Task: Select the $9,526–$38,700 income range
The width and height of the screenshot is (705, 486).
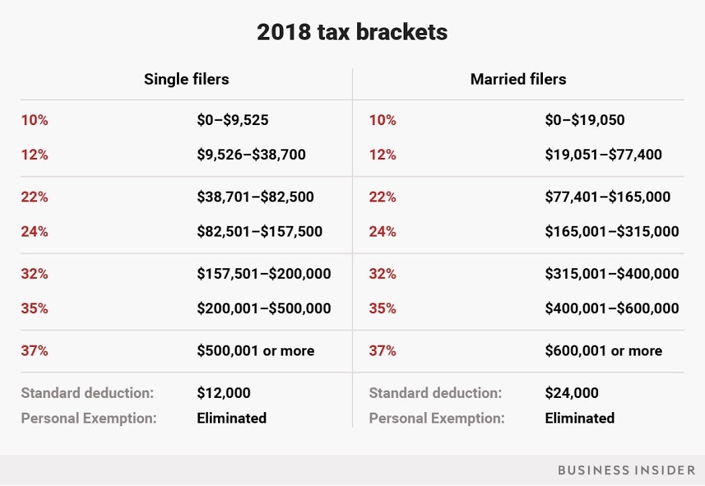Action: point(251,155)
